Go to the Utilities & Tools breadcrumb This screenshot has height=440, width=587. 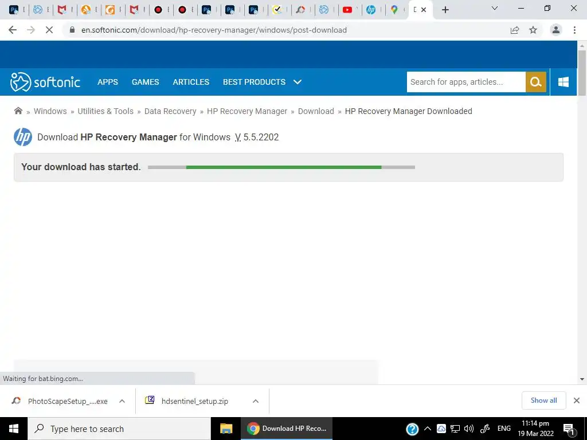[x=105, y=111]
